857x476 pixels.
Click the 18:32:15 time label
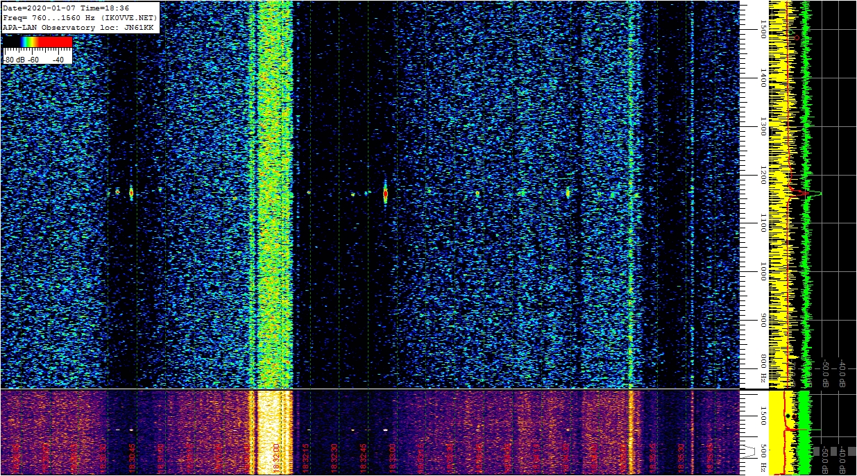click(x=305, y=459)
